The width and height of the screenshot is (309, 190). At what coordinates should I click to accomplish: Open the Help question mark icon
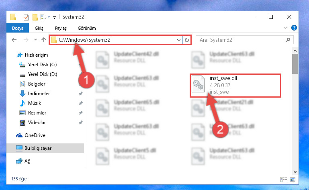click(x=294, y=28)
